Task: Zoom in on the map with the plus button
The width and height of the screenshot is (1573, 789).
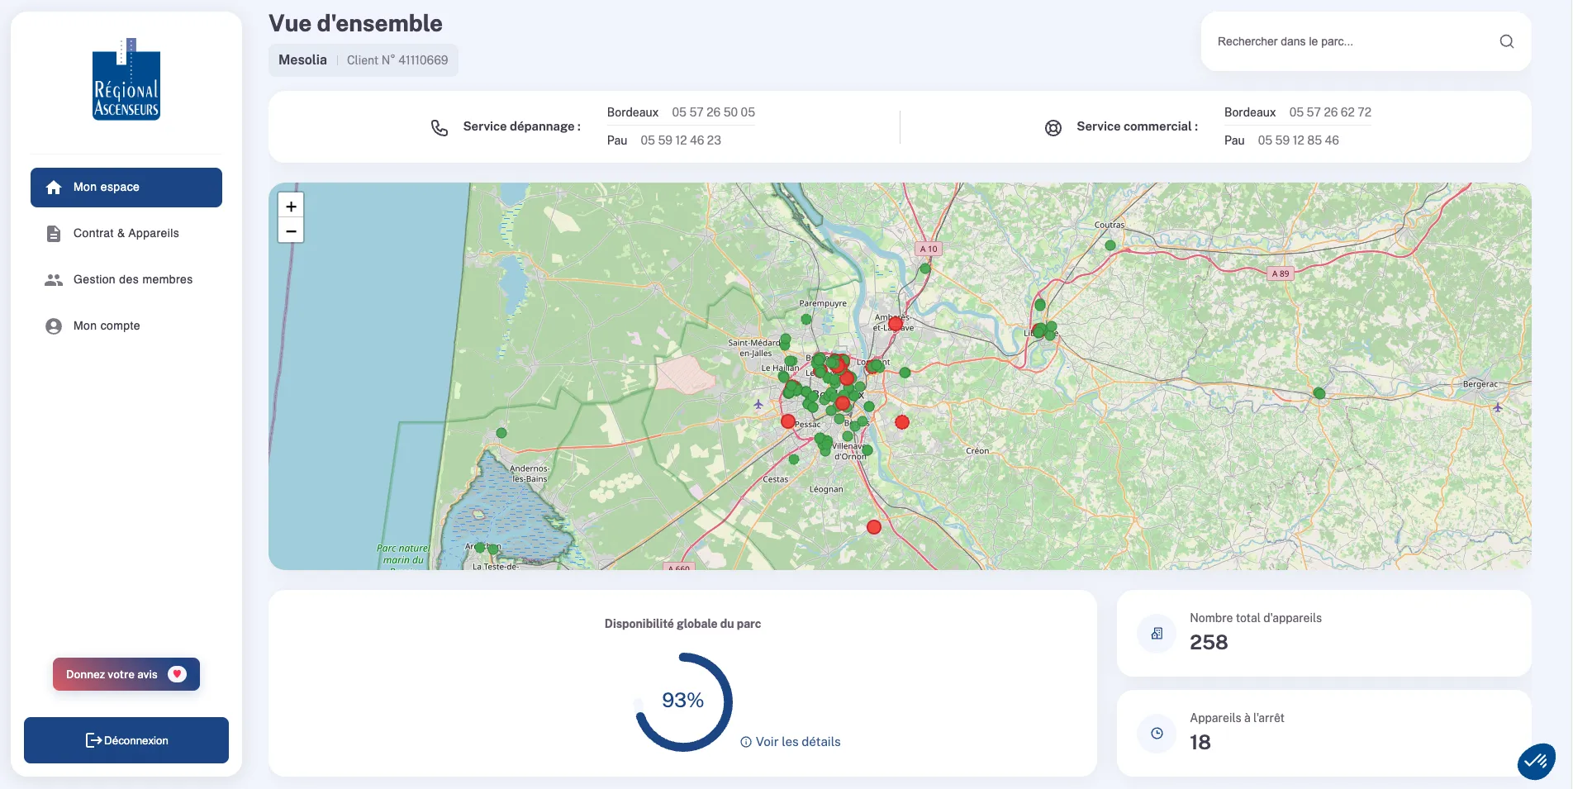Action: [x=290, y=205]
